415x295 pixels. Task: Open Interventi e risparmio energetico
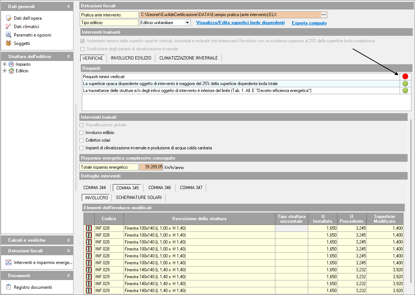point(43,263)
